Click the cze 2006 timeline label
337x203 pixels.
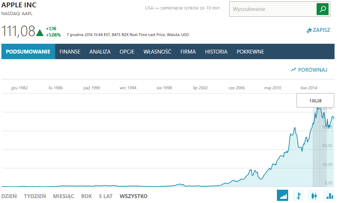click(236, 88)
